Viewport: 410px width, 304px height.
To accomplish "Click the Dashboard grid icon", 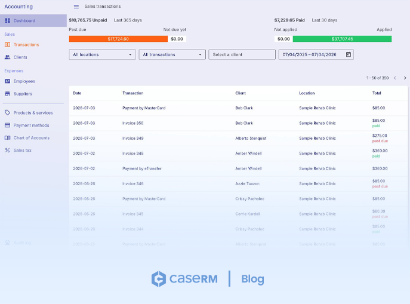I will 8,20.
